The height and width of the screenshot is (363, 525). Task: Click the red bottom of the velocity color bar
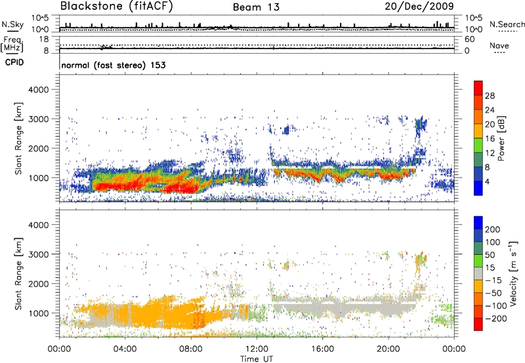point(478,324)
